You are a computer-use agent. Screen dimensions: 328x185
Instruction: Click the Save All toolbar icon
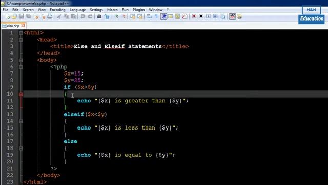[29, 16]
